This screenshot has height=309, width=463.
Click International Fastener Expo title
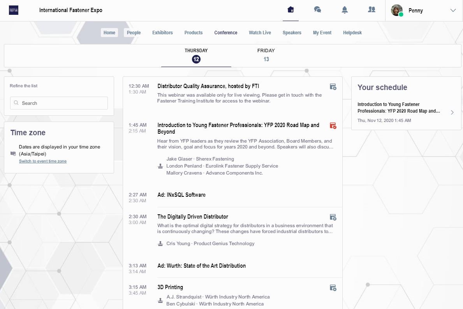tap(70, 10)
